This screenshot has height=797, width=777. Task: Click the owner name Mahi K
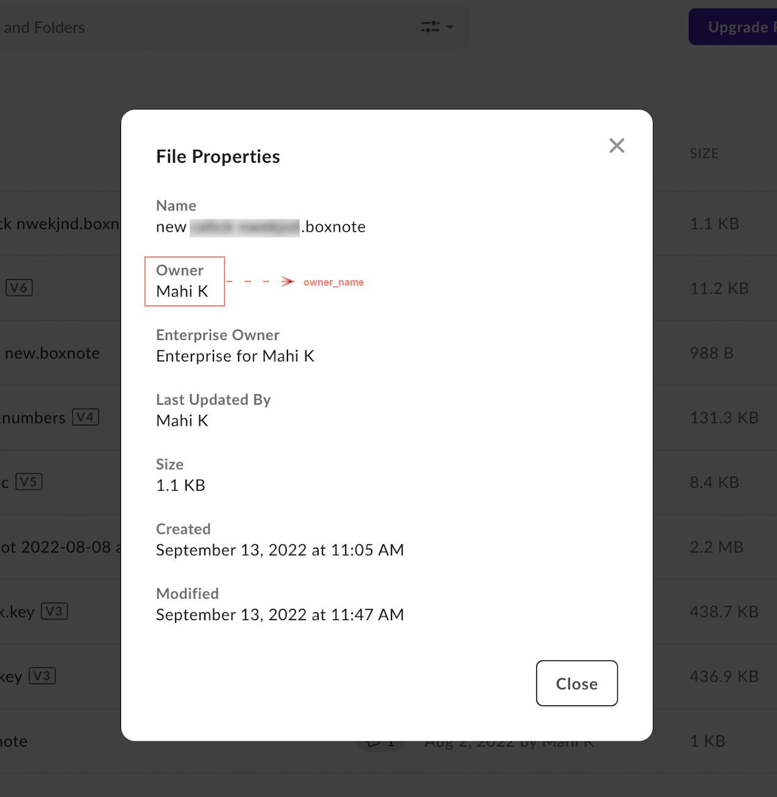click(181, 291)
